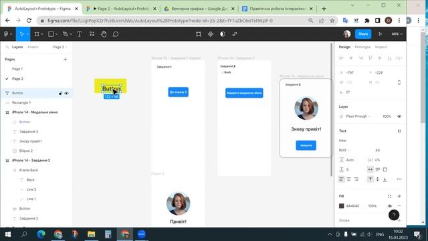The height and width of the screenshot is (241, 428).
Task: Present the prototype with play icon
Action: click(x=380, y=34)
